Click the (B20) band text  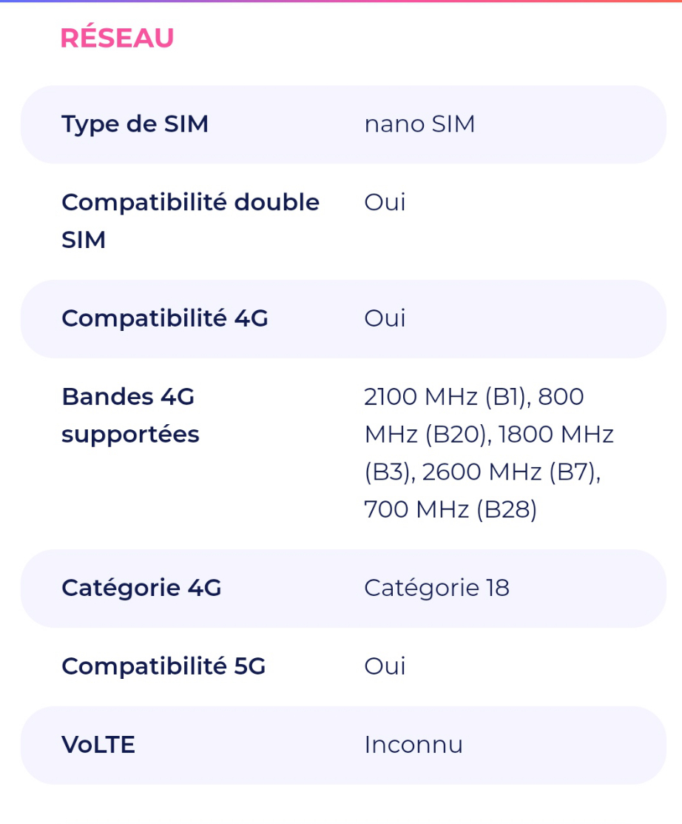[x=456, y=435]
